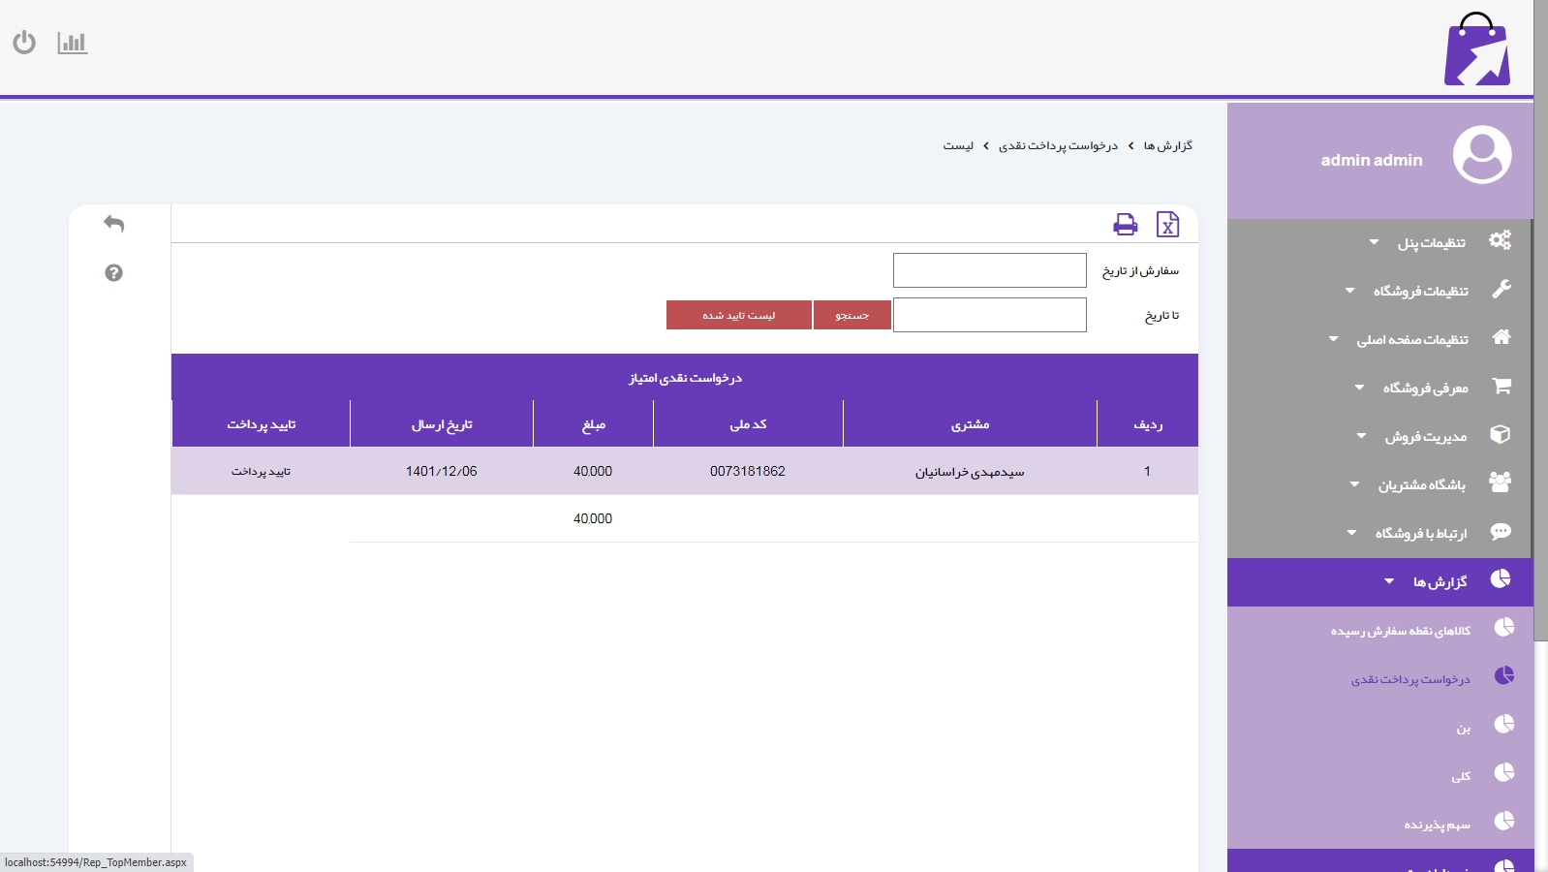The width and height of the screenshot is (1548, 872).
Task: Expand the باشگاه مشتریان menu
Action: tap(1420, 484)
